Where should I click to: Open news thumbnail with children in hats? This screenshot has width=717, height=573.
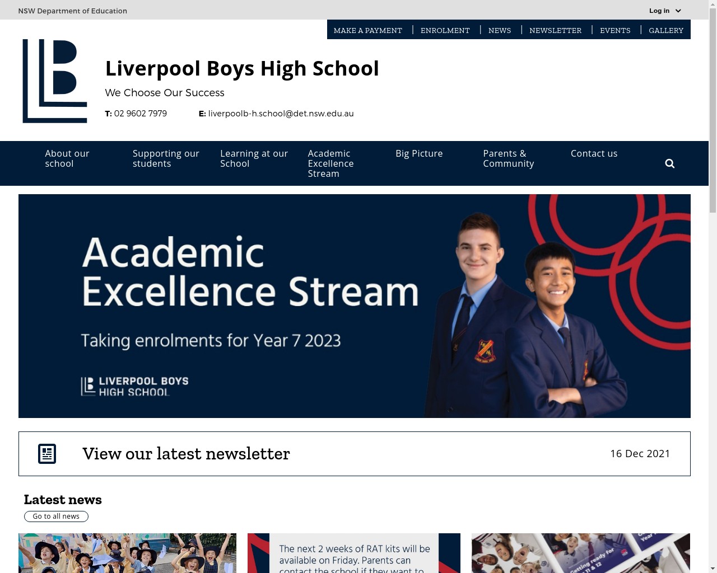click(127, 553)
